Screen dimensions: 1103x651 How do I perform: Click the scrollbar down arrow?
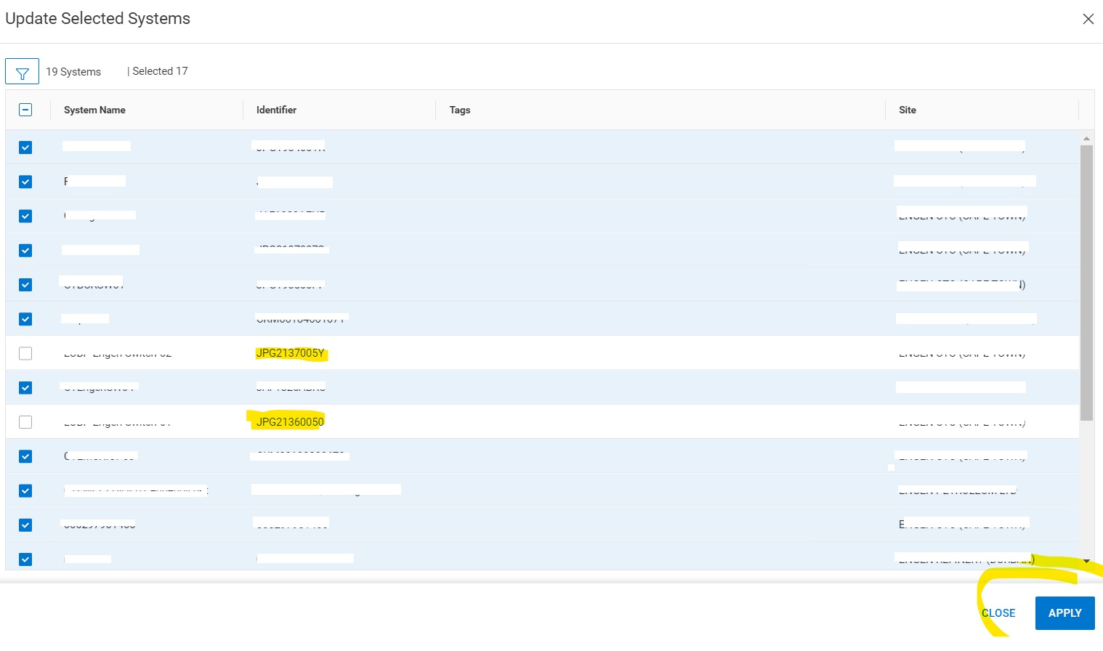tap(1086, 561)
